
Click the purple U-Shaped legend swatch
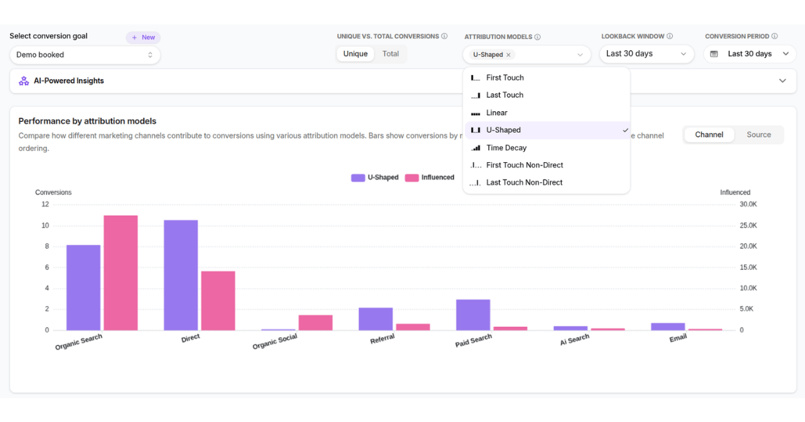click(x=358, y=178)
